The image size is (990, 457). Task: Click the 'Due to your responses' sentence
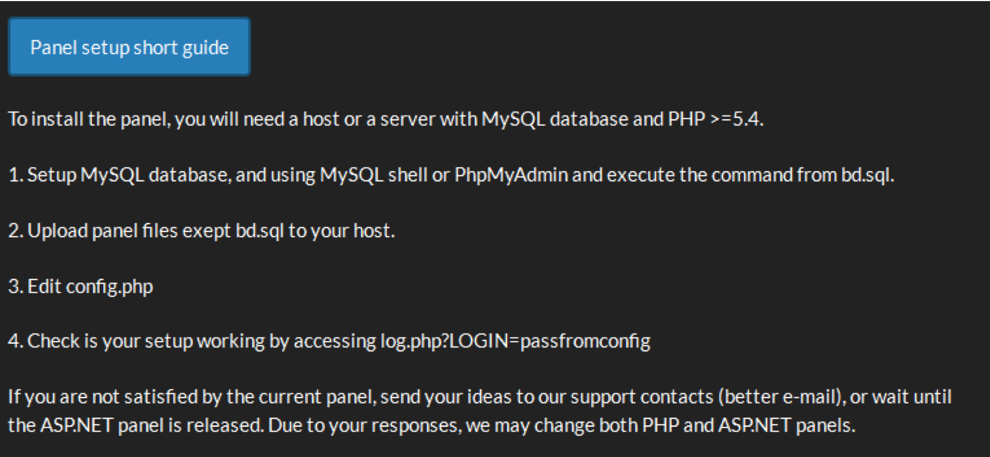click(x=364, y=425)
